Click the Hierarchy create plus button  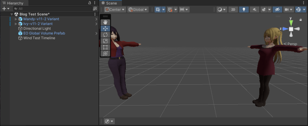click(4, 9)
